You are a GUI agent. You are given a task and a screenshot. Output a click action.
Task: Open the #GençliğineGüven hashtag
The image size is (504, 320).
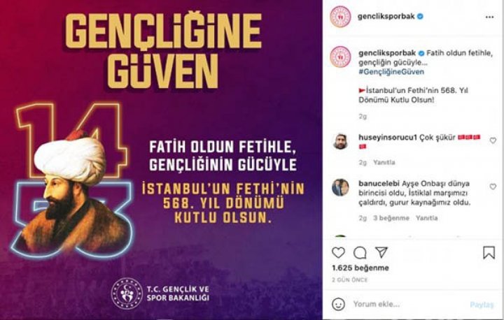tap(391, 72)
